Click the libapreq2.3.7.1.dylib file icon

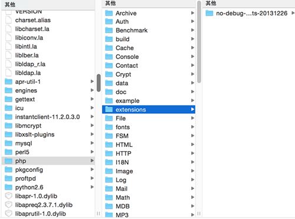8,205
